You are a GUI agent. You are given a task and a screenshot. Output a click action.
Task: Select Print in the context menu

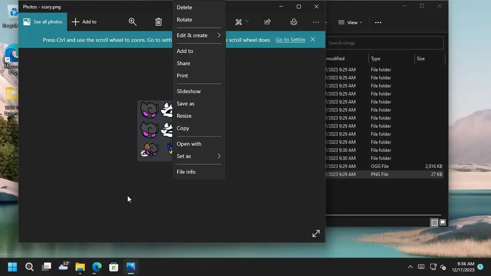tap(199, 76)
